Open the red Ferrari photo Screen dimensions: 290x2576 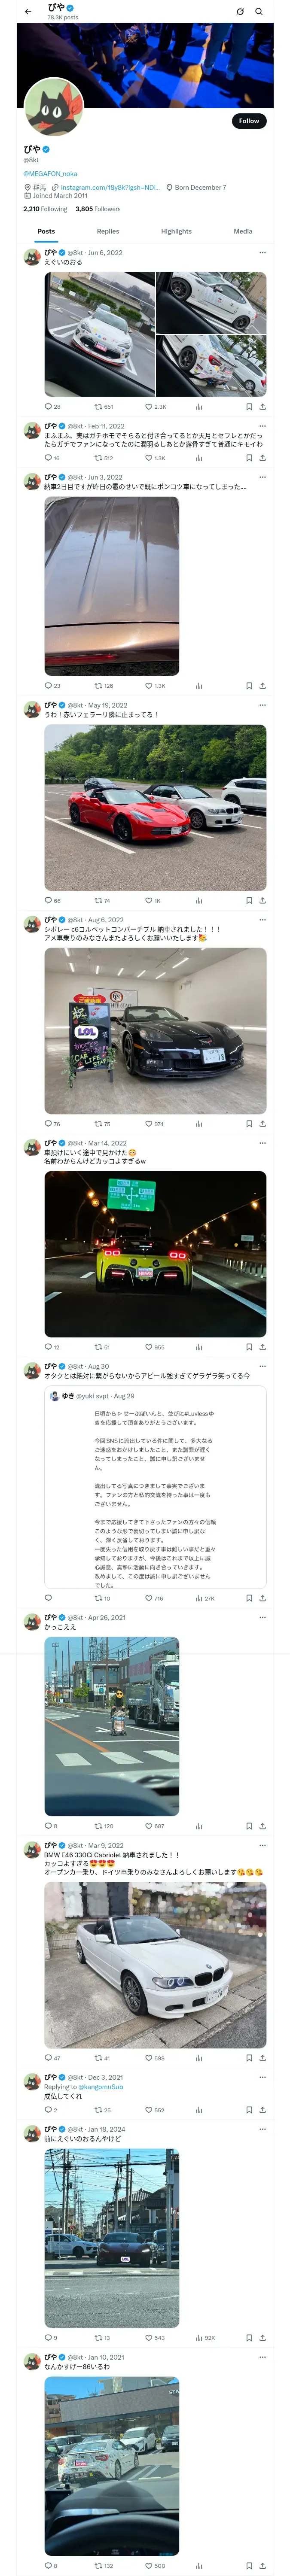[155, 808]
